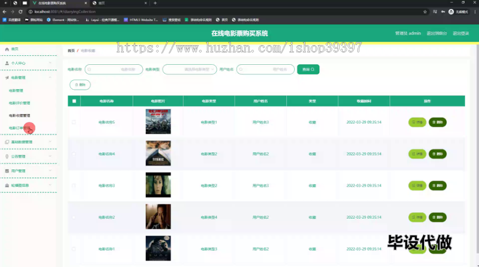This screenshot has height=267, width=479.
Task: Focus the 电影名称 search input
Action: [114, 70]
